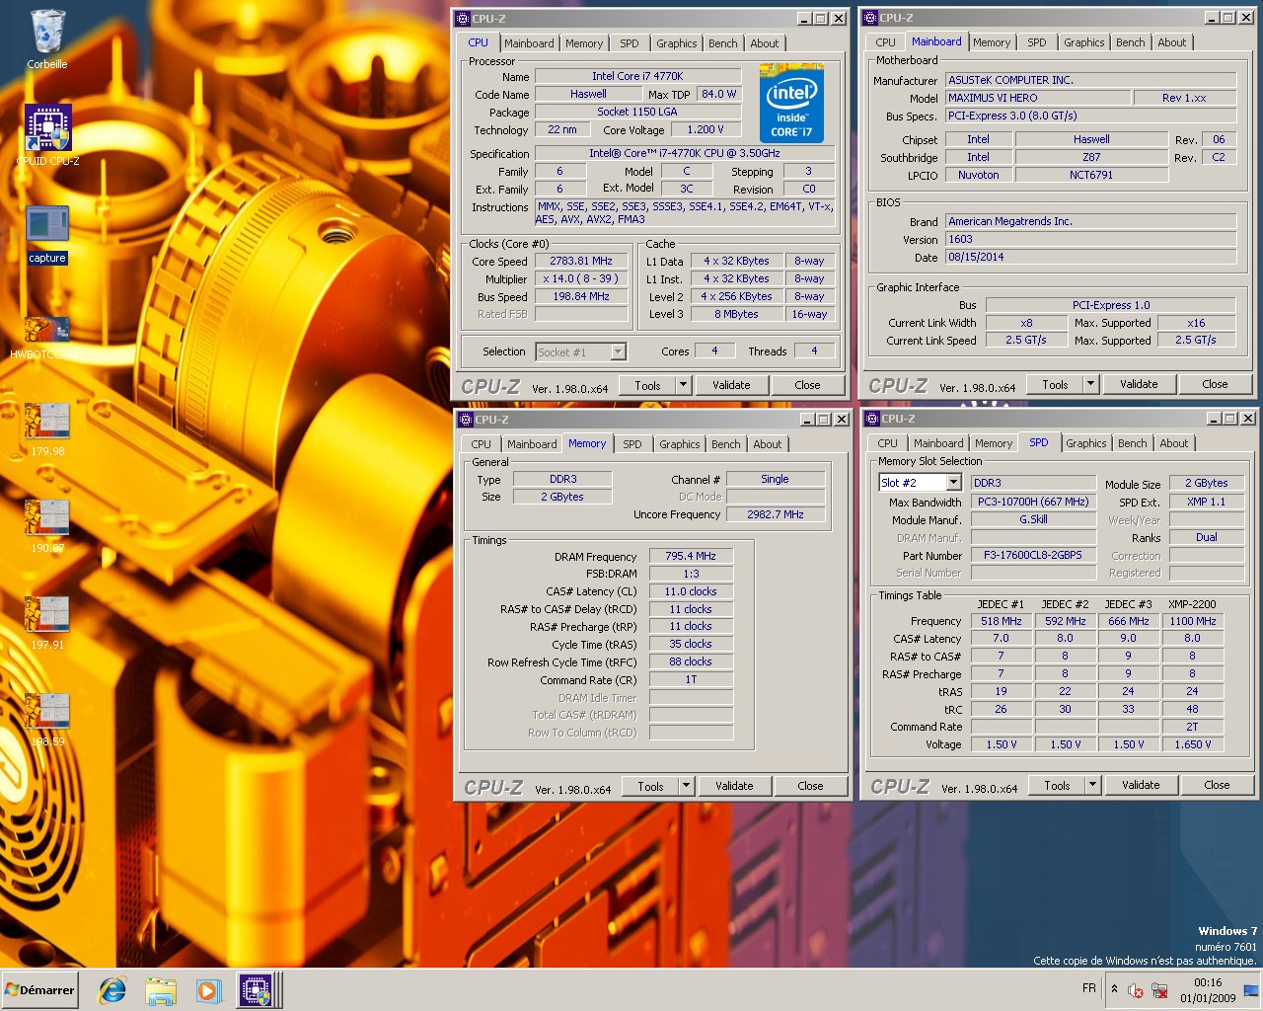Click the MAXIMUS VI HERO model value
Image resolution: width=1263 pixels, height=1011 pixels.
tap(1037, 98)
